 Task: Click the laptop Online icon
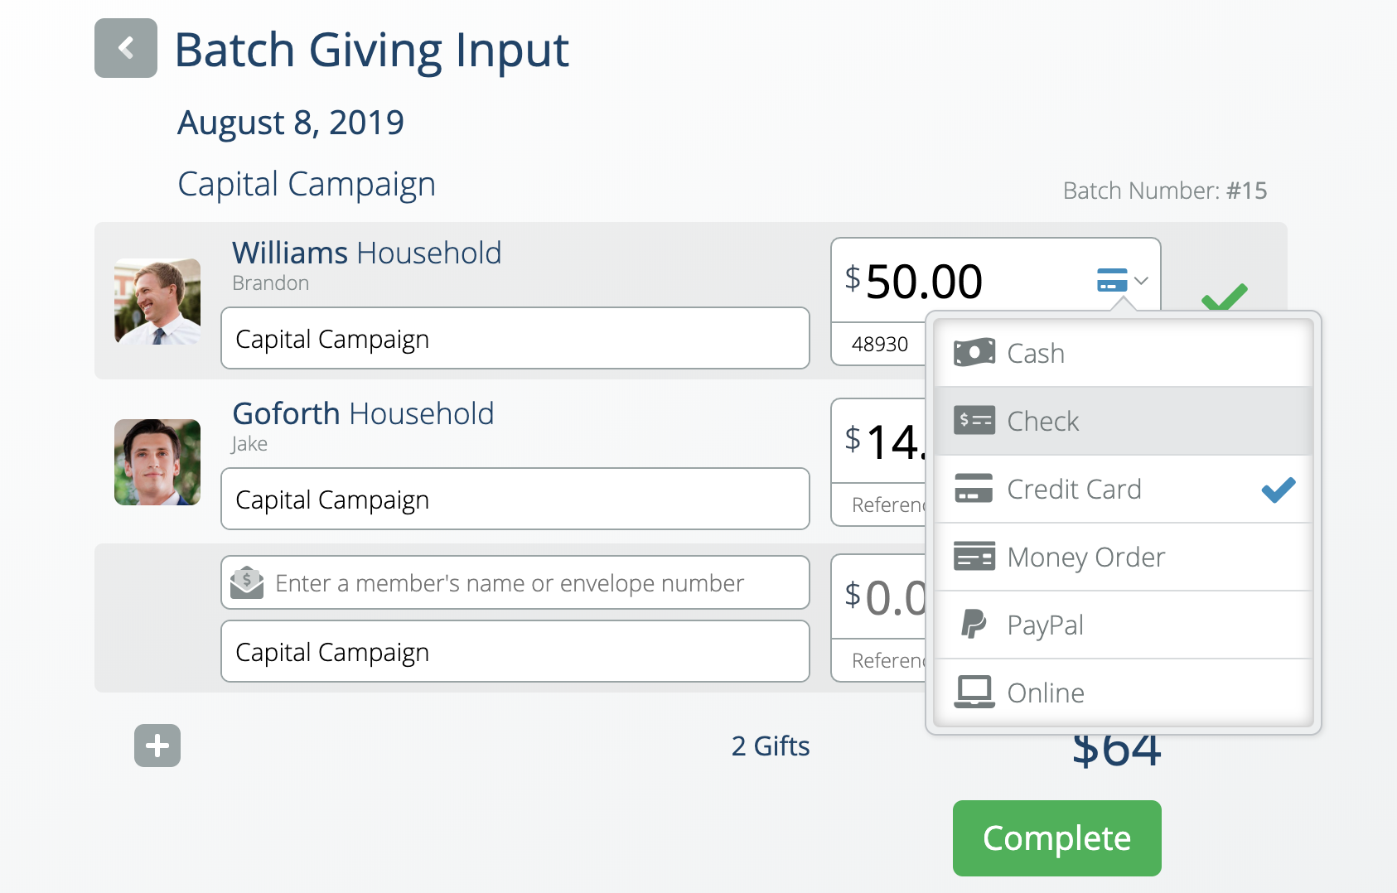pos(974,693)
